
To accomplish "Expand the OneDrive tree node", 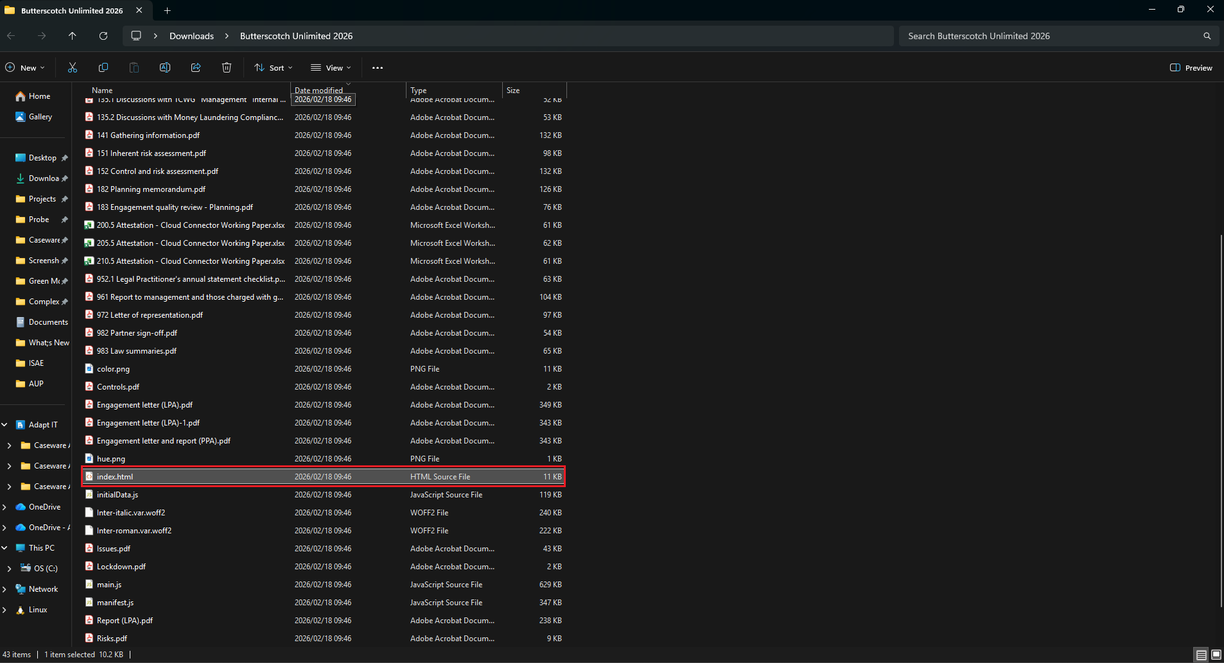I will coord(5,507).
